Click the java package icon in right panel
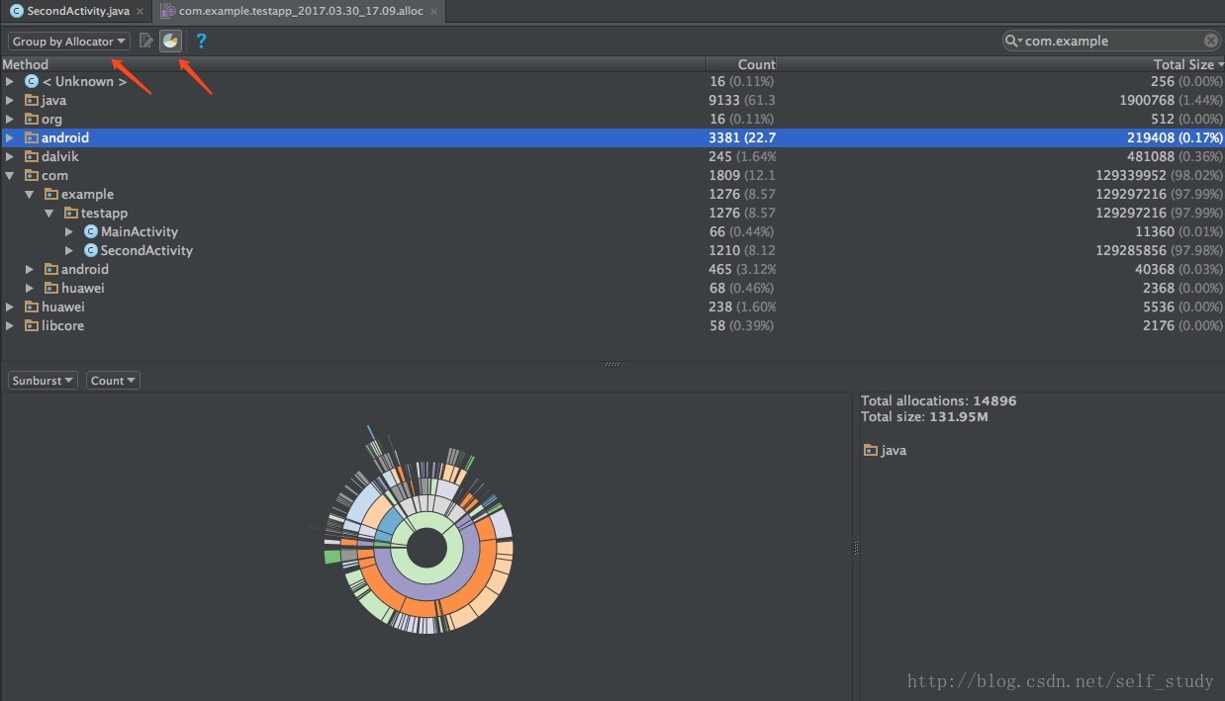This screenshot has width=1225, height=701. 870,450
